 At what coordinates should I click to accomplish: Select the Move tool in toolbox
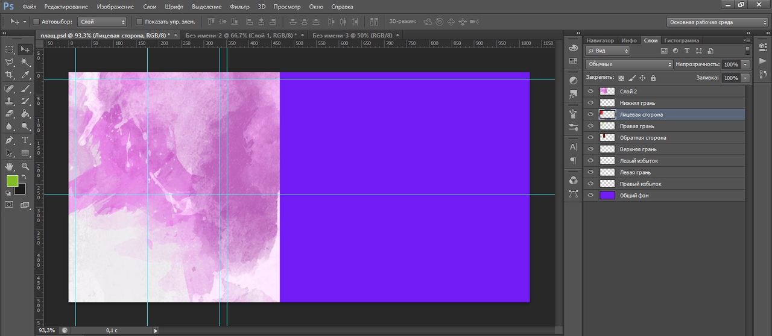pos(25,49)
